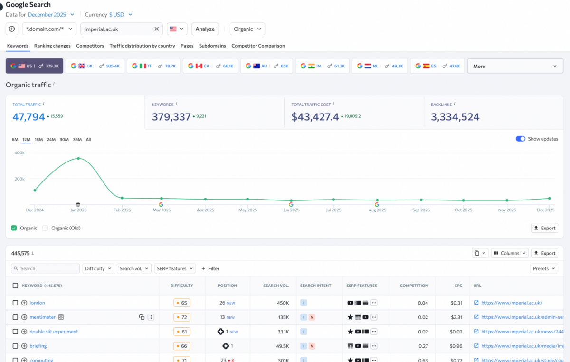
Task: Click the Google update marker at Jun 2025
Action: (x=291, y=204)
